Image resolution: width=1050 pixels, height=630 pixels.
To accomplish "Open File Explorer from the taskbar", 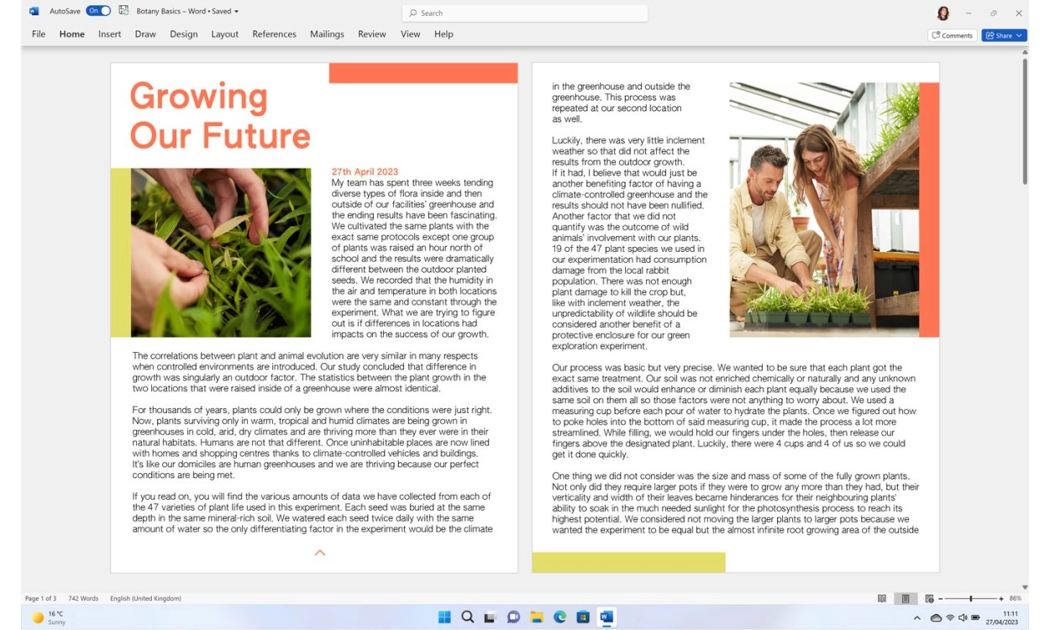I will [536, 617].
